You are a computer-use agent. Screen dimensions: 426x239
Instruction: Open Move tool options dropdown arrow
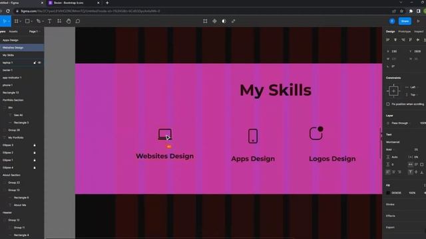[x=9, y=21]
